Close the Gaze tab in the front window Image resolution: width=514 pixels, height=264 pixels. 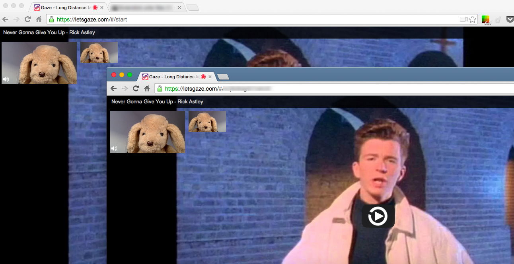pyautogui.click(x=210, y=77)
